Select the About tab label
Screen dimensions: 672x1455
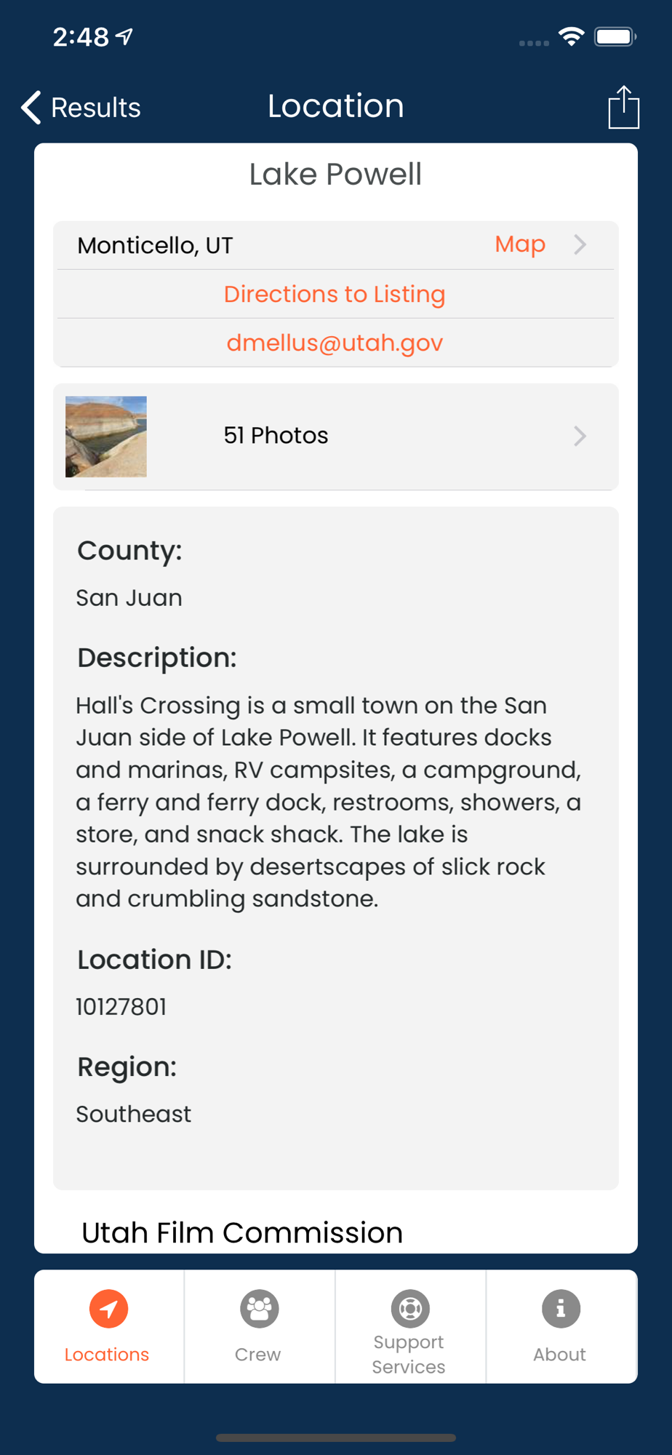coord(559,1354)
